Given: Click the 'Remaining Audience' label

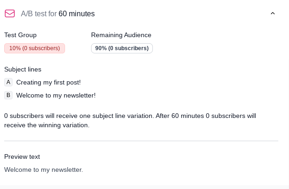Looking at the screenshot, I should [121, 35].
